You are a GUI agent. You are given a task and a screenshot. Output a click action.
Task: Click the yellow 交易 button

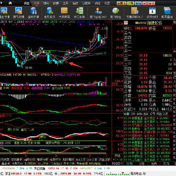click(131, 3)
